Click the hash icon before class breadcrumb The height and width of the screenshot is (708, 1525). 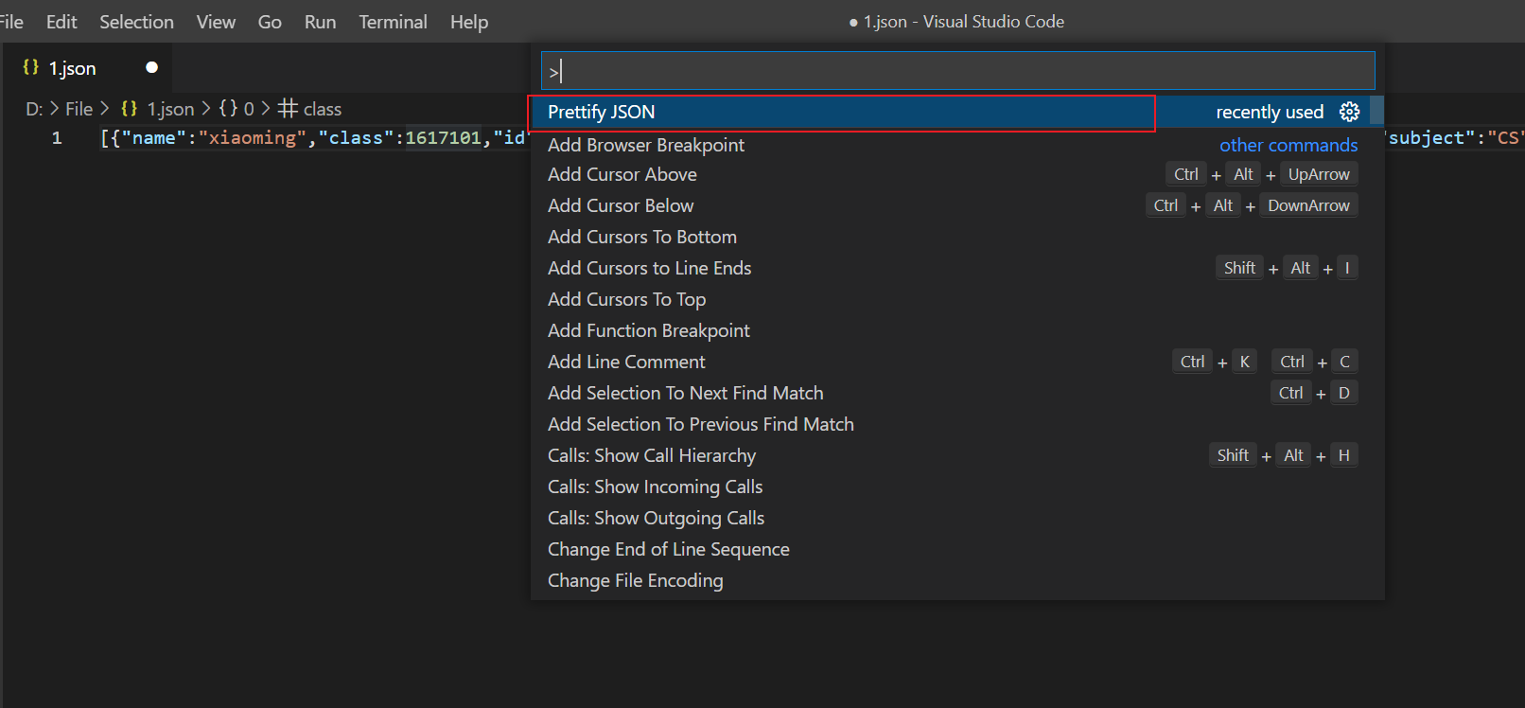[x=288, y=108]
